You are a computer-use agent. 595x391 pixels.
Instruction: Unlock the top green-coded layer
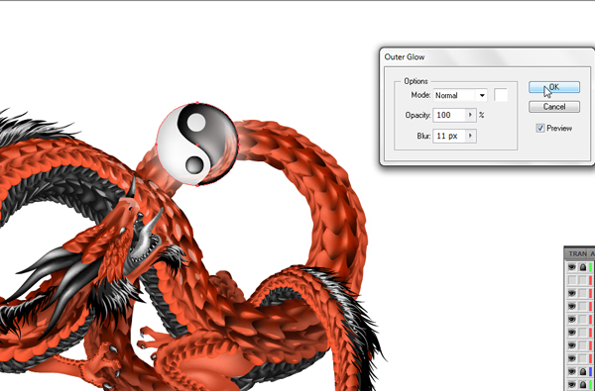coord(582,267)
